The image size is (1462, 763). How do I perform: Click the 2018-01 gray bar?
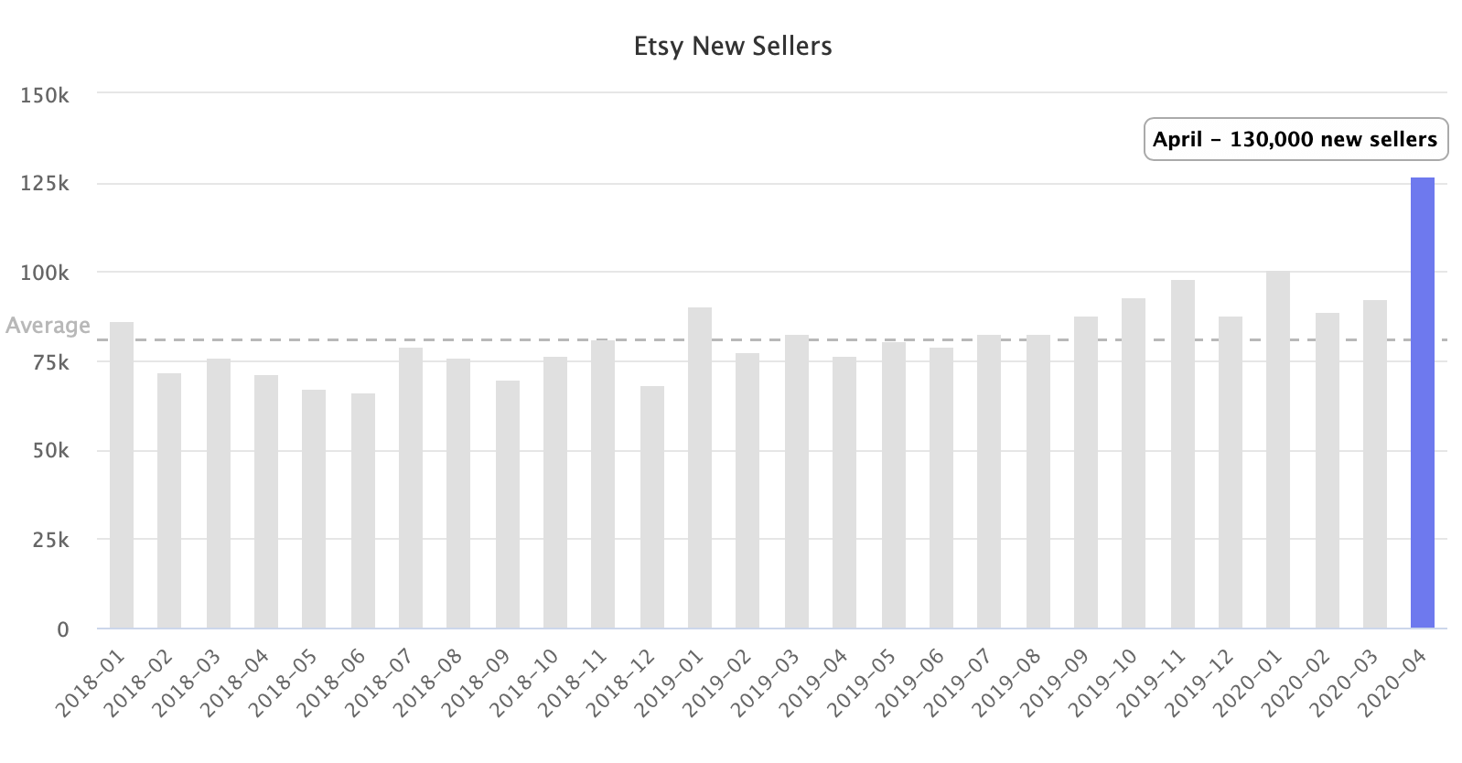(x=122, y=475)
